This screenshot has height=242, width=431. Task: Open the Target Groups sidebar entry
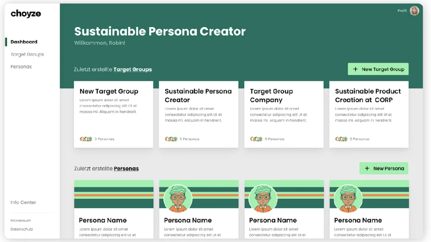click(27, 54)
